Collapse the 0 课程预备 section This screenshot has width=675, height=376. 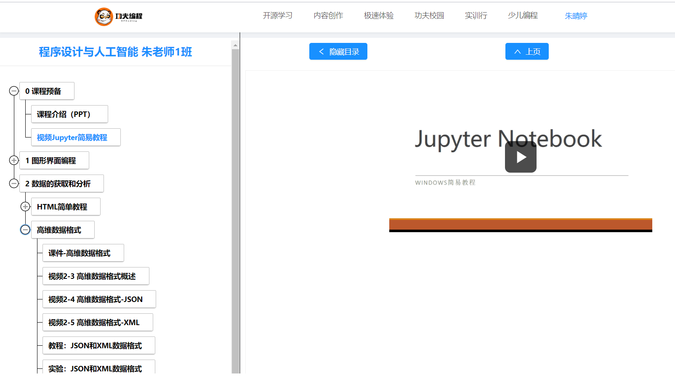14,91
